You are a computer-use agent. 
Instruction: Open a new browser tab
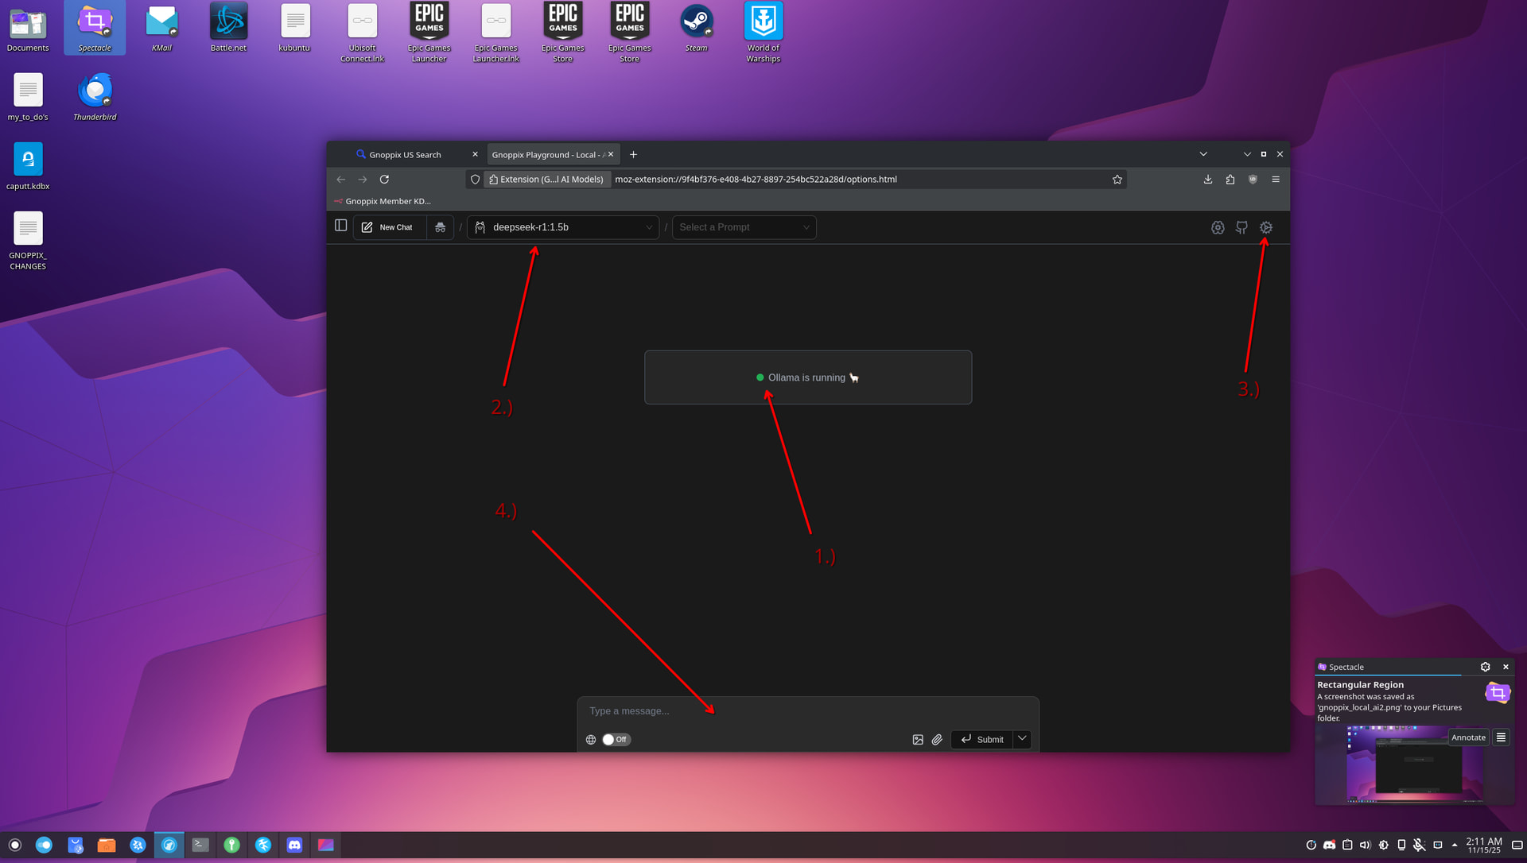pyautogui.click(x=633, y=155)
